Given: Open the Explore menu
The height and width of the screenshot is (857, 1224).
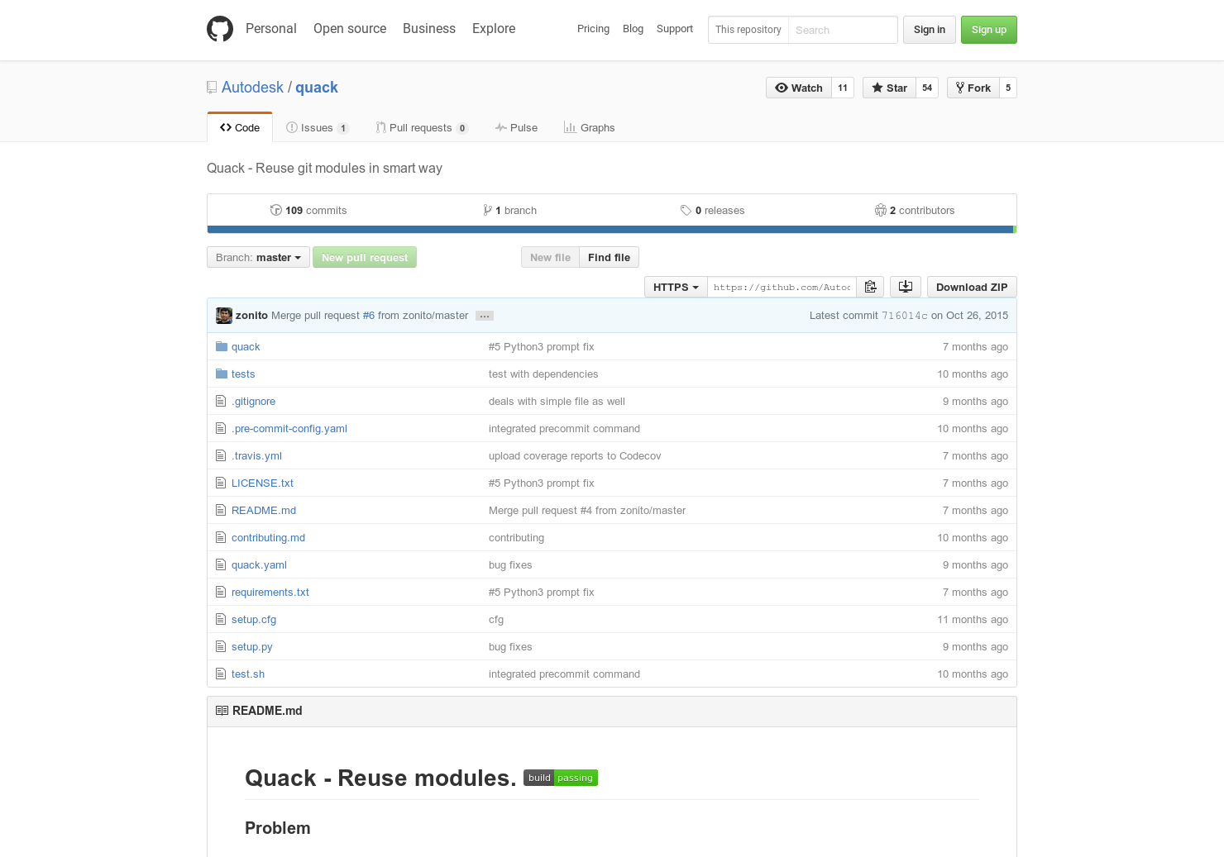Looking at the screenshot, I should [x=493, y=29].
